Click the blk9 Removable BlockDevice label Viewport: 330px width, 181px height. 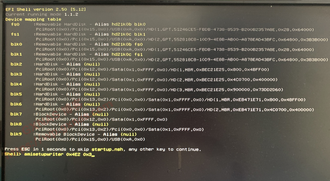(x=16, y=134)
